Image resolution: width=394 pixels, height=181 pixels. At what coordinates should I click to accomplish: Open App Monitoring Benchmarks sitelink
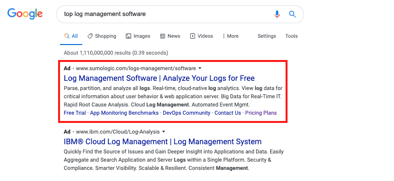click(x=124, y=113)
